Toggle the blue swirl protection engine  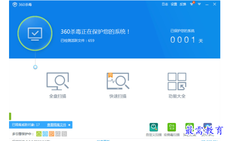click(45, 134)
